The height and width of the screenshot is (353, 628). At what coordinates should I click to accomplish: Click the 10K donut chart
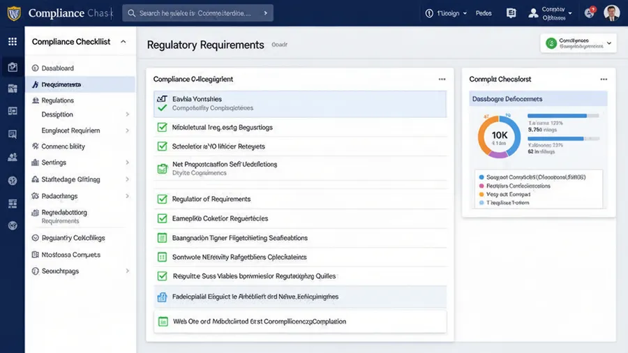click(x=499, y=137)
